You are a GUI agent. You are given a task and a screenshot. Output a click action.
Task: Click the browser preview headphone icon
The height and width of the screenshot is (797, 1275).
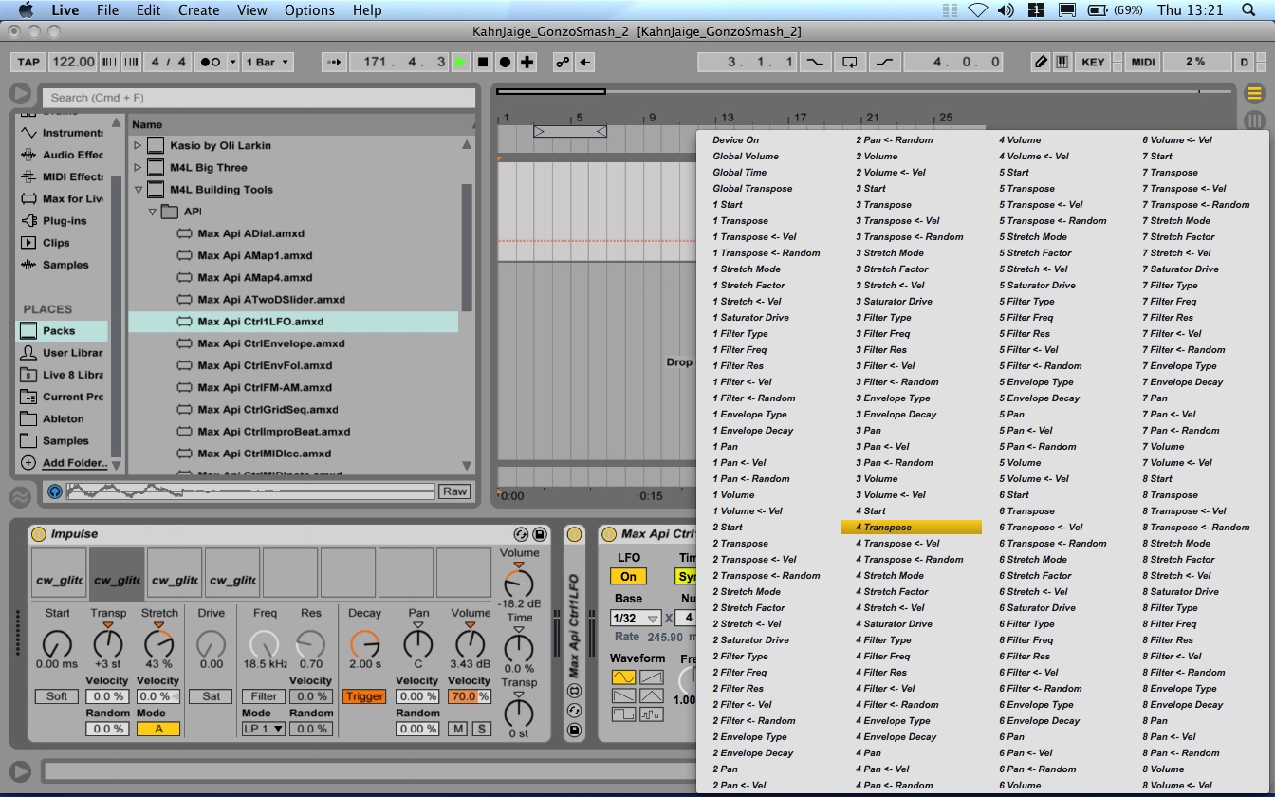coord(55,491)
